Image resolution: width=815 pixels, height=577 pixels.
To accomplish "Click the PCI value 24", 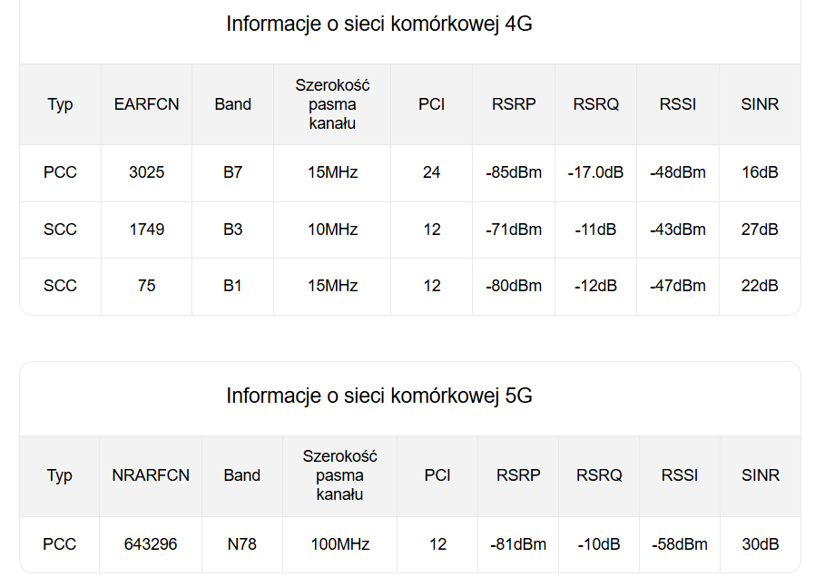I will pos(432,172).
